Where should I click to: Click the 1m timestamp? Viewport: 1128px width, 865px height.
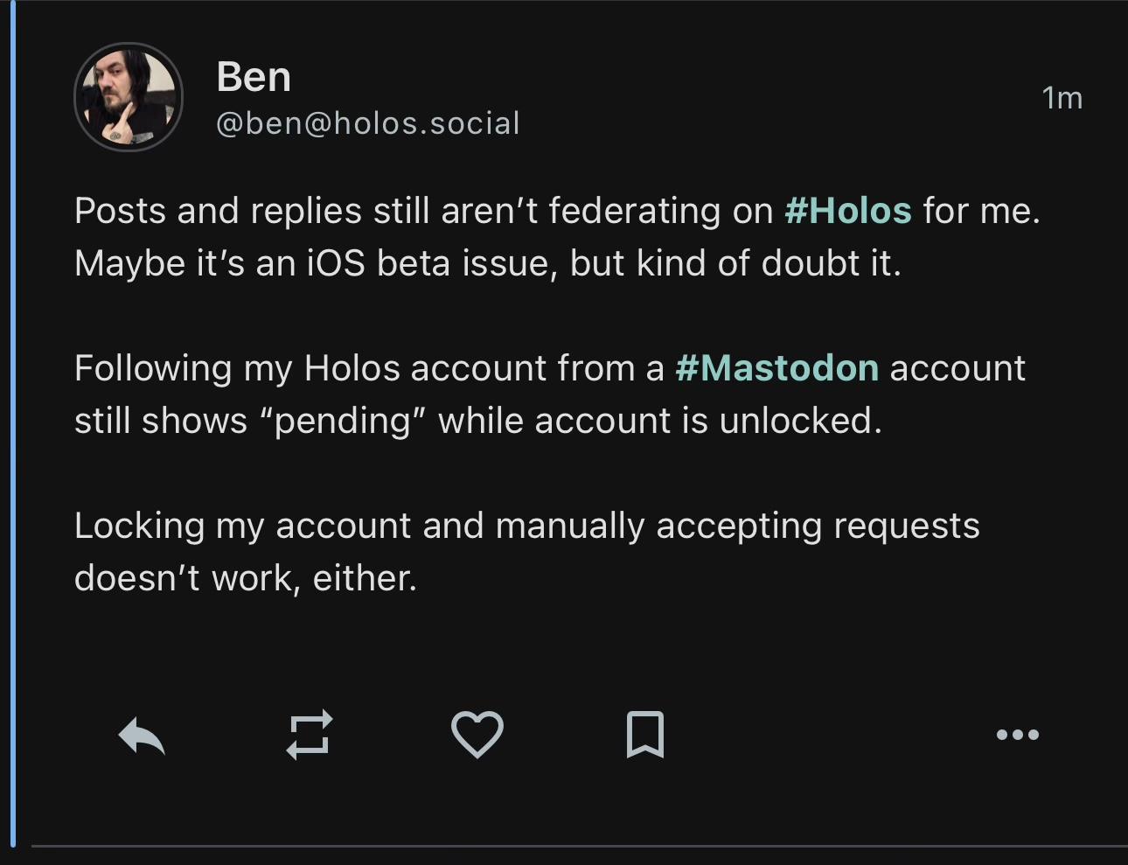(1062, 98)
